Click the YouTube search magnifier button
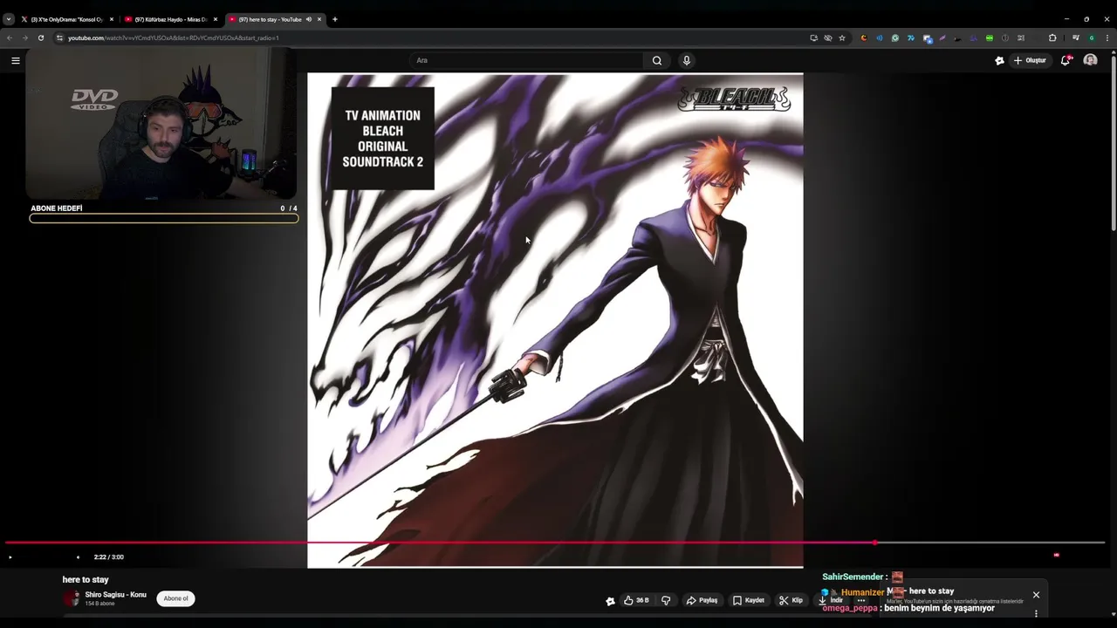Image resolution: width=1117 pixels, height=628 pixels. 657,60
